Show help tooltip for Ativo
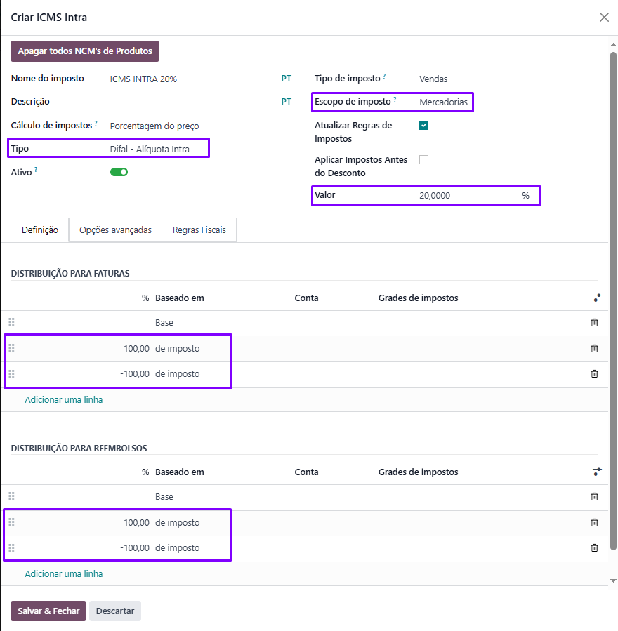The width and height of the screenshot is (618, 631). 36,170
